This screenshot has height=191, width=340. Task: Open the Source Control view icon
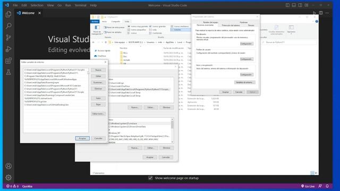(8, 38)
